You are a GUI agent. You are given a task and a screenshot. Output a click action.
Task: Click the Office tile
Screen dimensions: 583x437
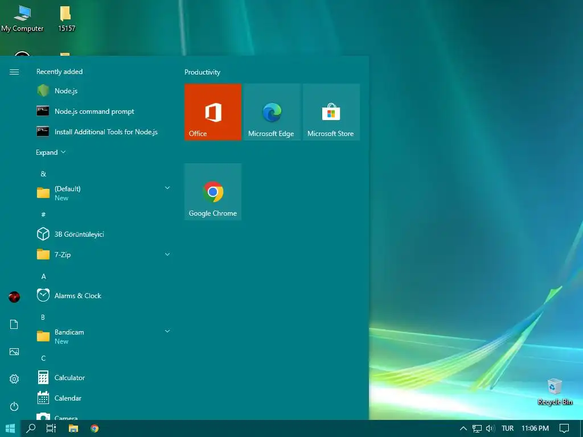[x=213, y=112]
